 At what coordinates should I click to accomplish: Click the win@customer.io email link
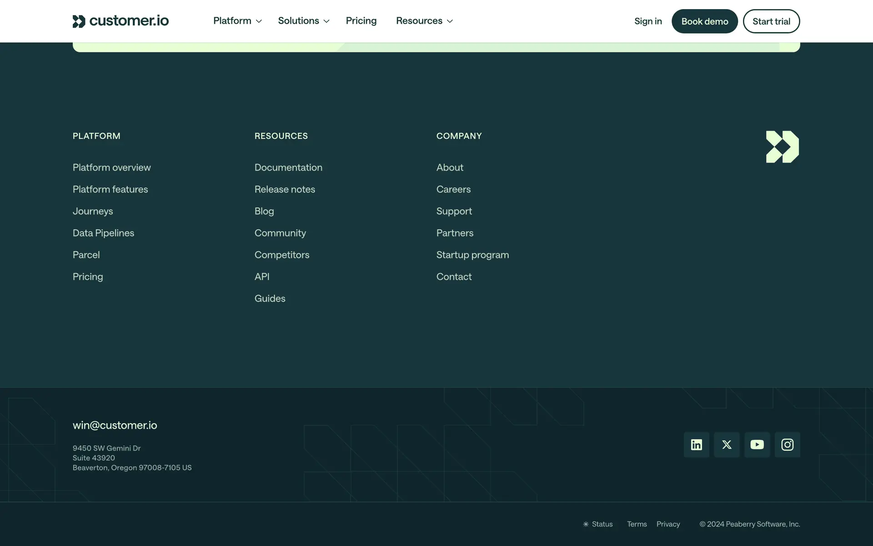coord(115,425)
